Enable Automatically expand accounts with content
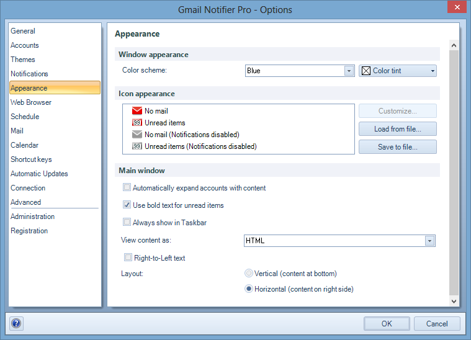 (x=127, y=188)
